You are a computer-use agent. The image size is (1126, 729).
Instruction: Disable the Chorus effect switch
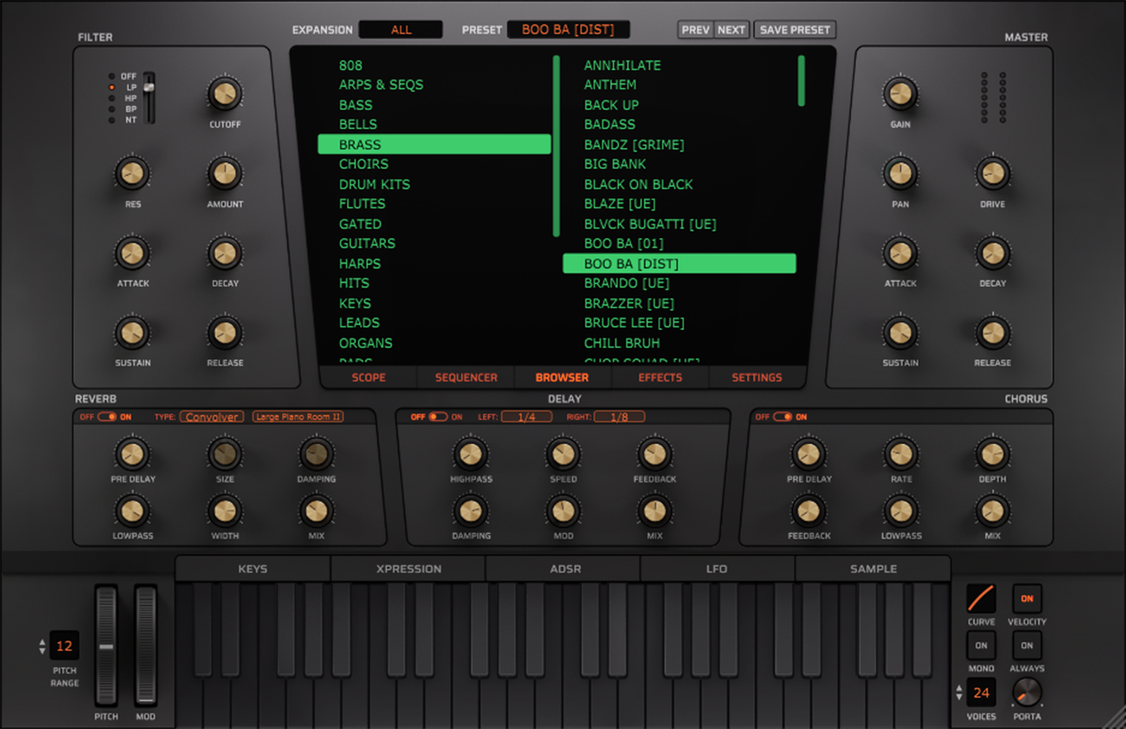tap(783, 416)
